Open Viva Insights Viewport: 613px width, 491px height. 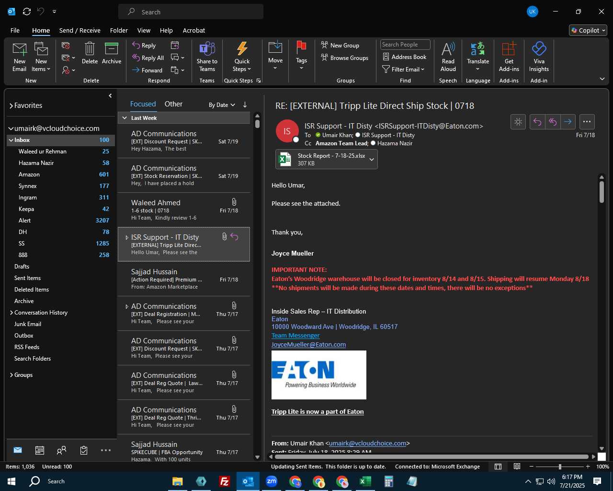tap(539, 57)
